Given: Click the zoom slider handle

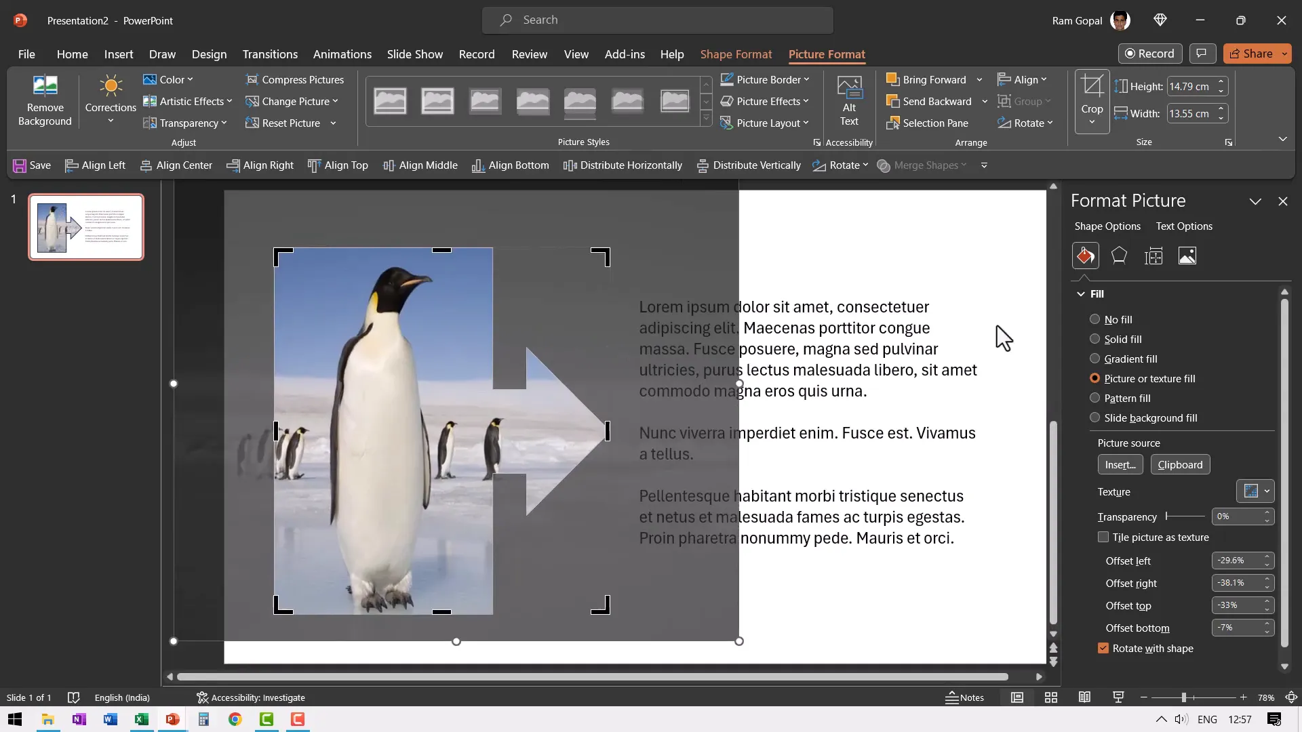Looking at the screenshot, I should [1184, 697].
